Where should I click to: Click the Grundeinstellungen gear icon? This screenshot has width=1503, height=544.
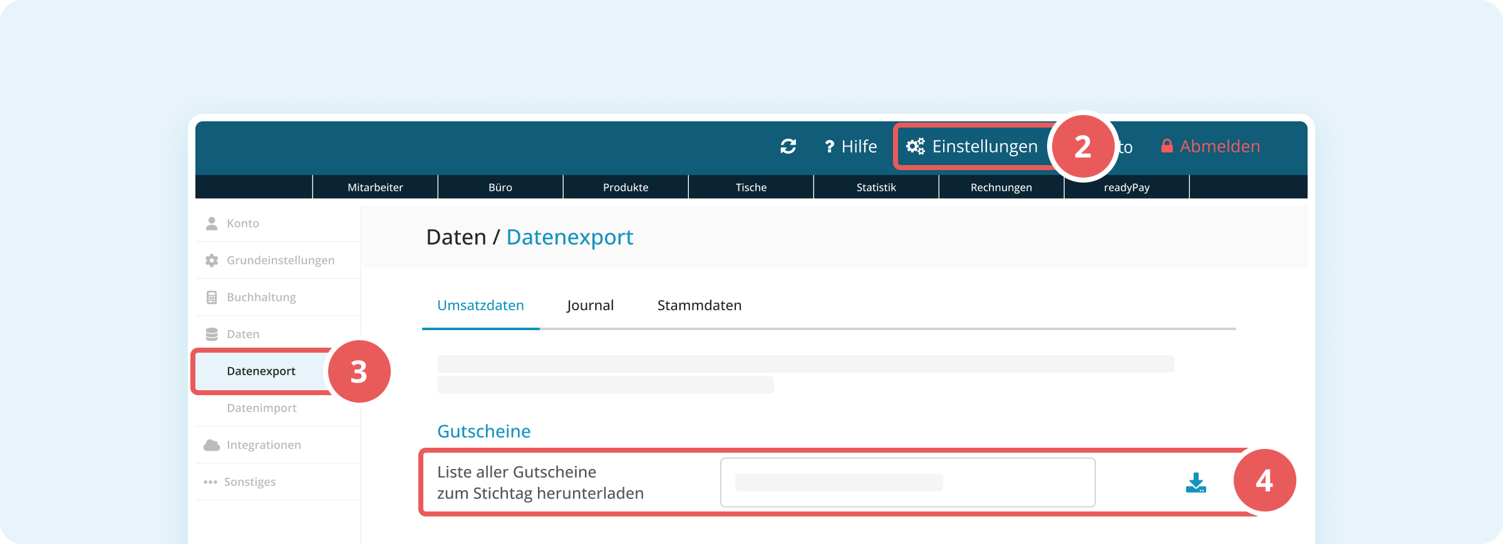pyautogui.click(x=212, y=260)
